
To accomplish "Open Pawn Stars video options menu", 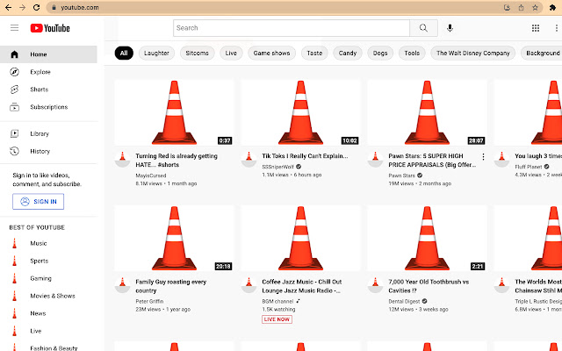I will 483,156.
